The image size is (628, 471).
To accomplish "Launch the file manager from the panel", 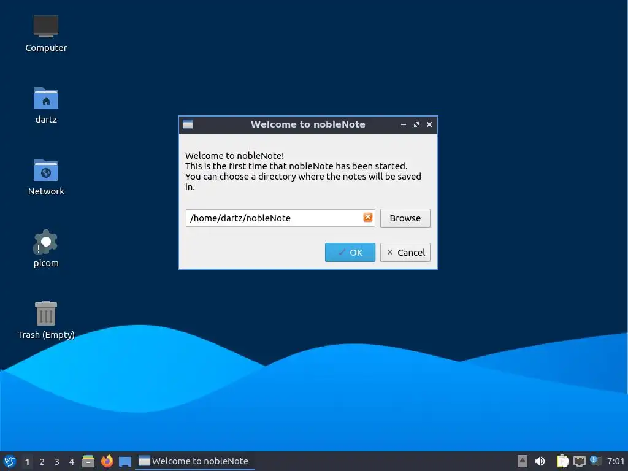I will click(x=88, y=461).
